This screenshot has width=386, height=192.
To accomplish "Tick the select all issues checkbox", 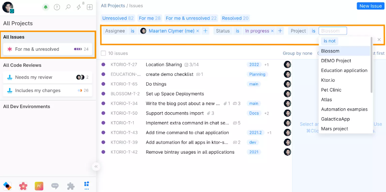I will pos(103,53).
